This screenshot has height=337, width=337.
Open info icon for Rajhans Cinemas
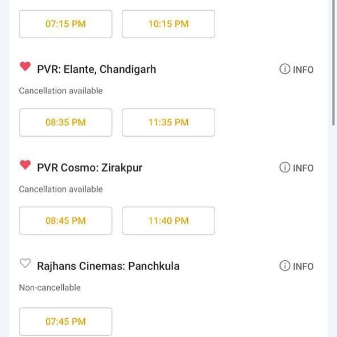pyautogui.click(x=285, y=266)
